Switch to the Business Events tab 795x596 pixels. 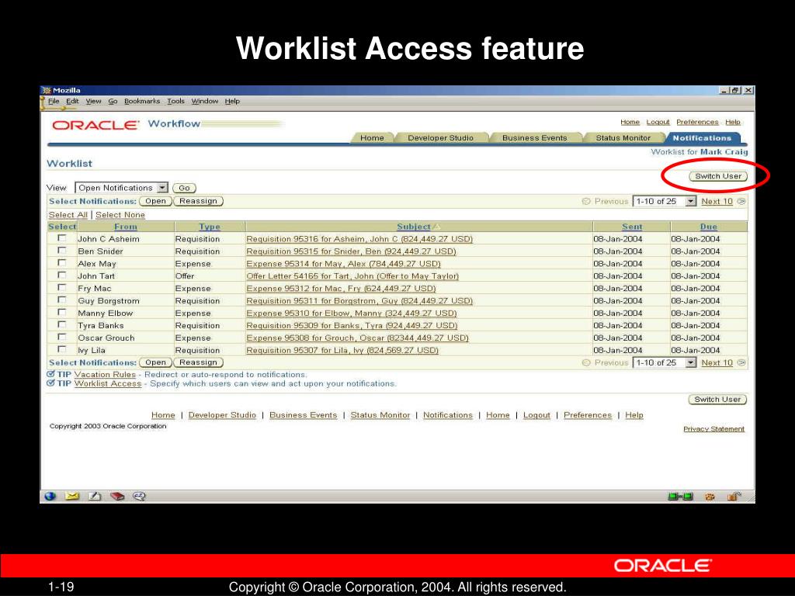pyautogui.click(x=534, y=138)
